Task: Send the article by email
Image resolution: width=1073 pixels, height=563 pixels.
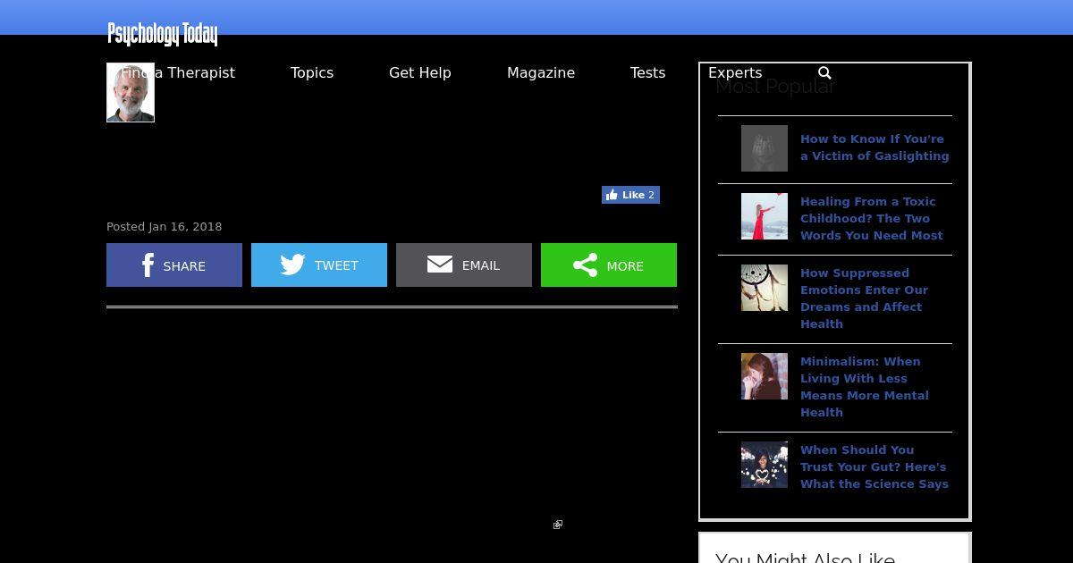Action: (x=464, y=265)
